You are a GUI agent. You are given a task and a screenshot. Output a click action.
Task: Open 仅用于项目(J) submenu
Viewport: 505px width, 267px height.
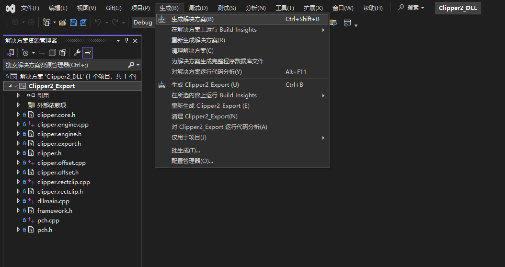pos(242,138)
